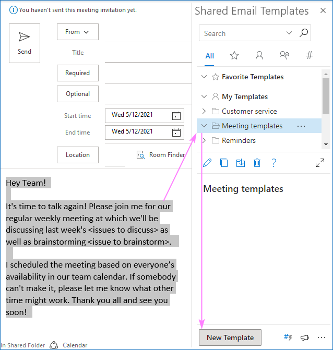Switch to the team templates tab
Viewport: 333px width, 350px height.
[284, 55]
